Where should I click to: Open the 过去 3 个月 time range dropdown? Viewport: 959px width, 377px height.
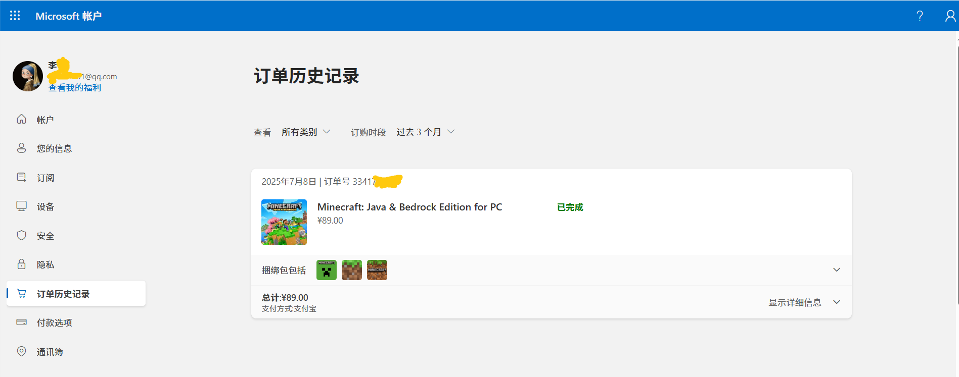tap(426, 132)
